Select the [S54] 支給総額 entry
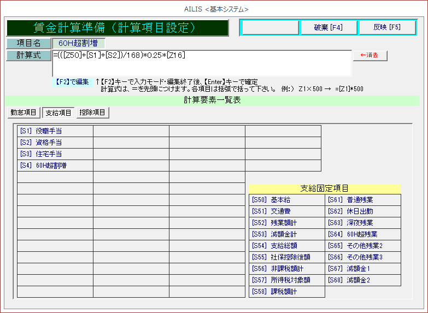This screenshot has width=428, height=313. 287,246
